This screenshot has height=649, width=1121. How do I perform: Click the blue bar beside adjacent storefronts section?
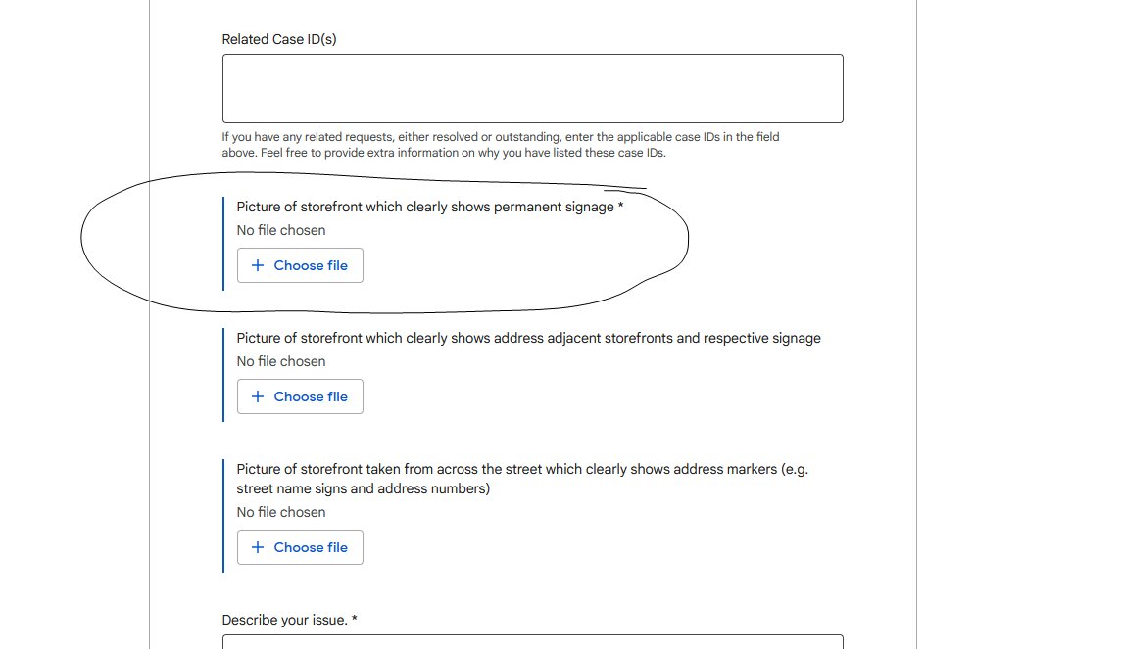(x=223, y=375)
